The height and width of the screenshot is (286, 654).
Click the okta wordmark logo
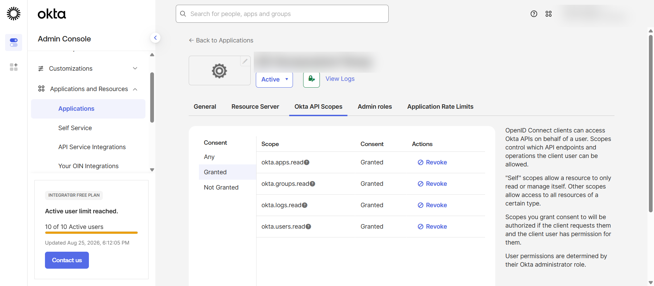(x=52, y=14)
